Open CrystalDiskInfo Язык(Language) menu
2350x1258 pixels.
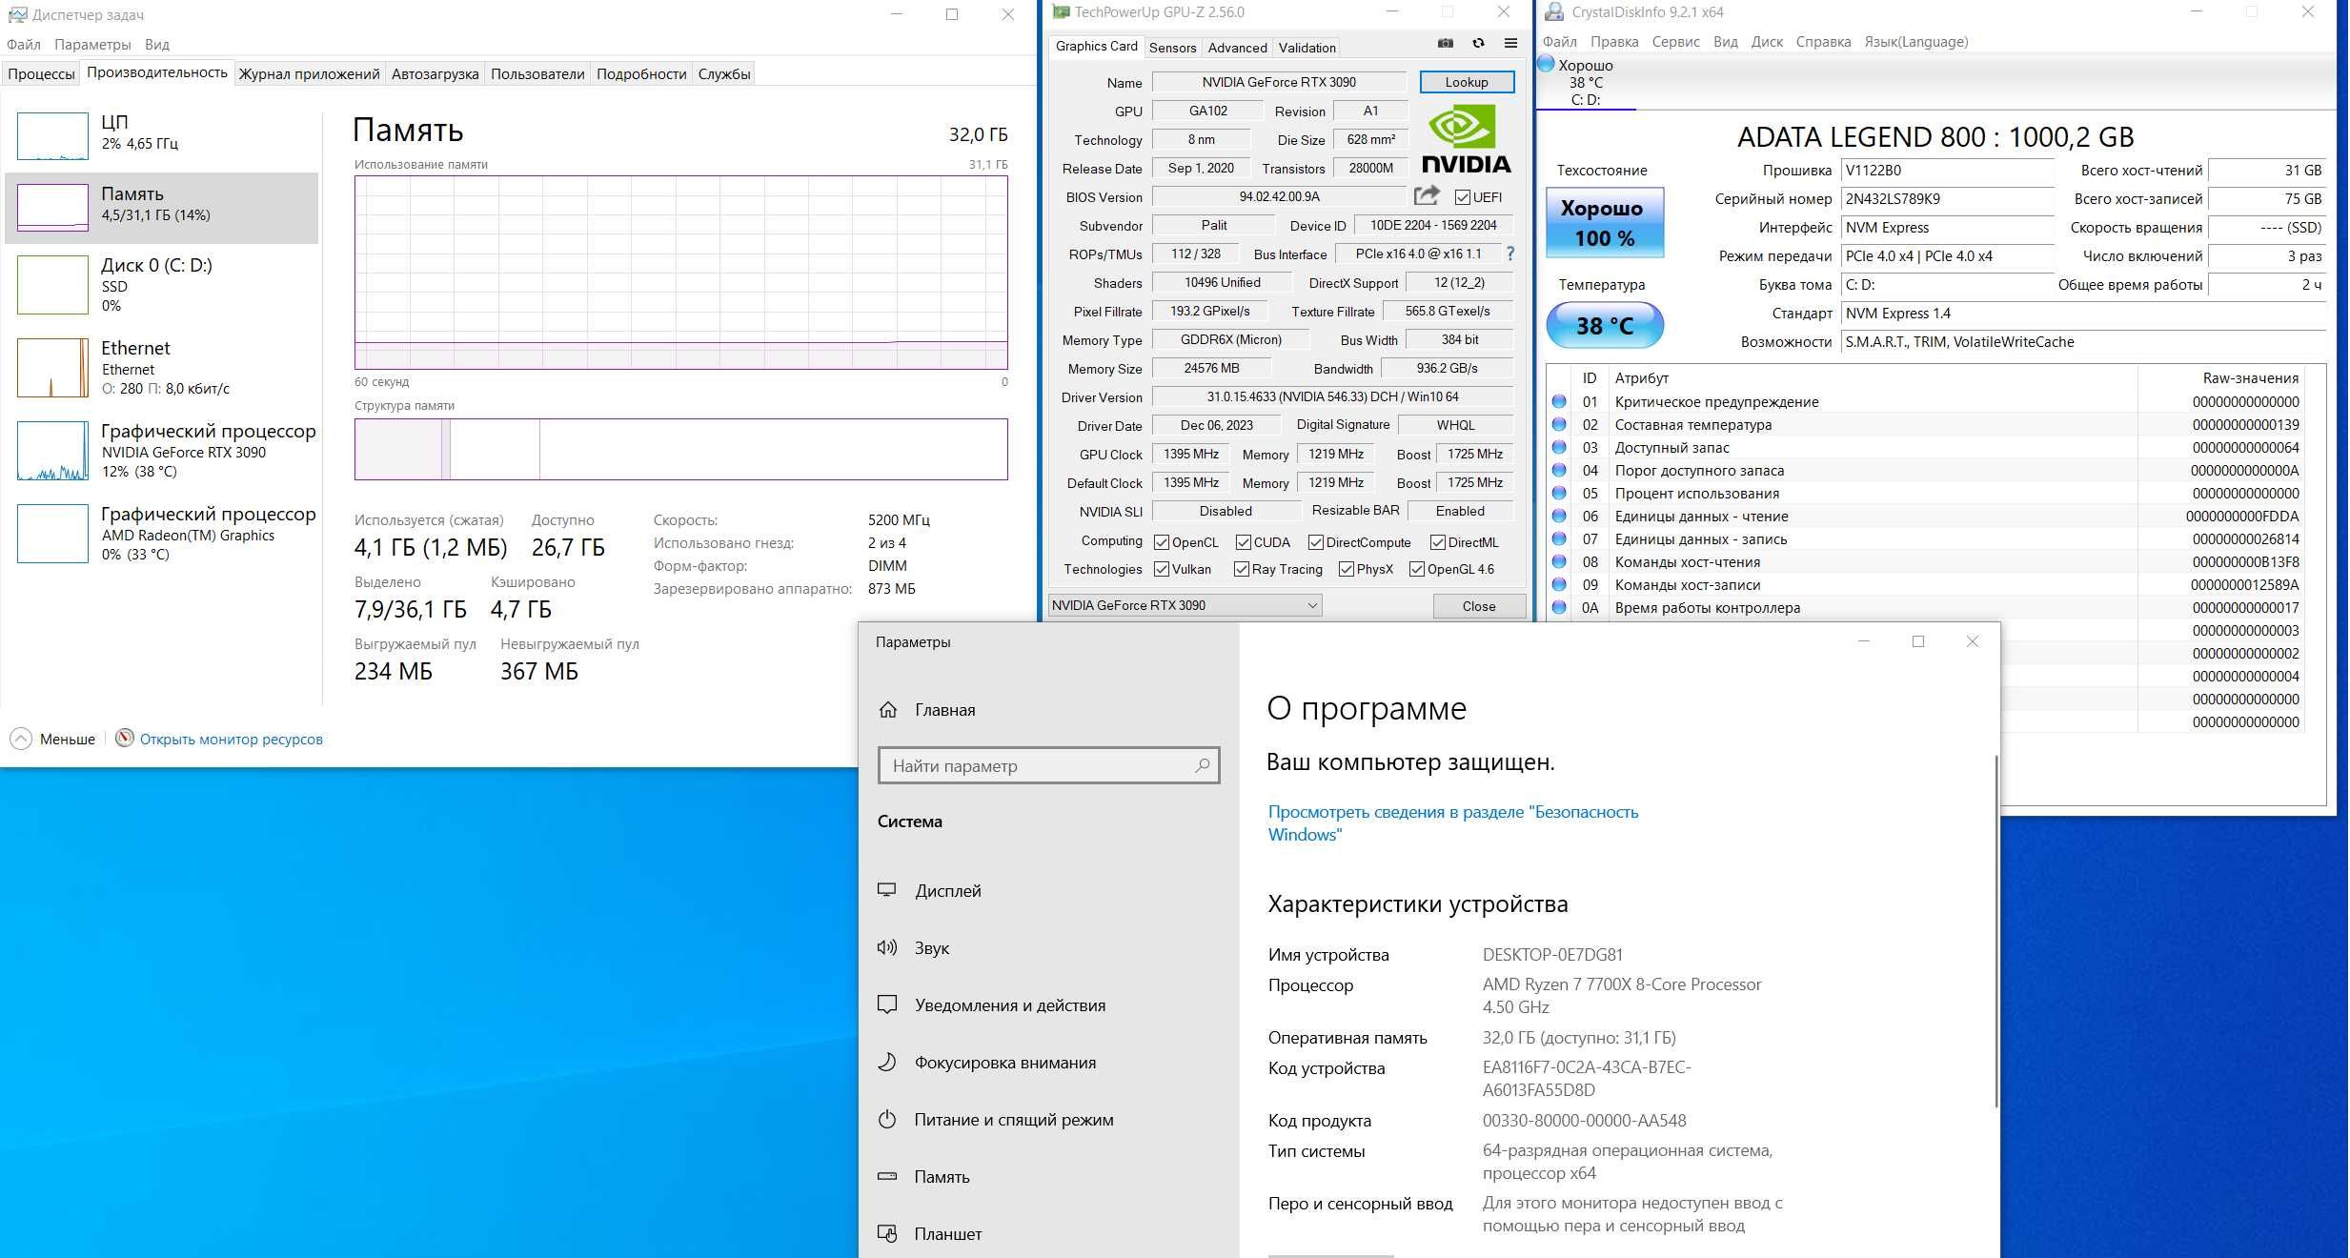[x=1916, y=42]
